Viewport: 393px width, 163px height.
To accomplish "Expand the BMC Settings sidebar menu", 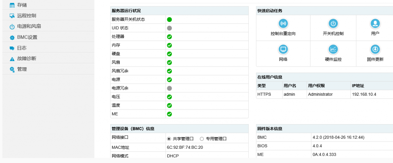I will click(x=27, y=37).
